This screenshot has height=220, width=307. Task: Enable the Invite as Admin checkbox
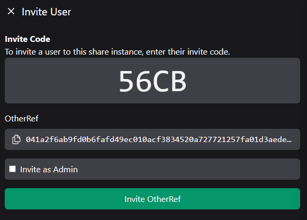13,169
